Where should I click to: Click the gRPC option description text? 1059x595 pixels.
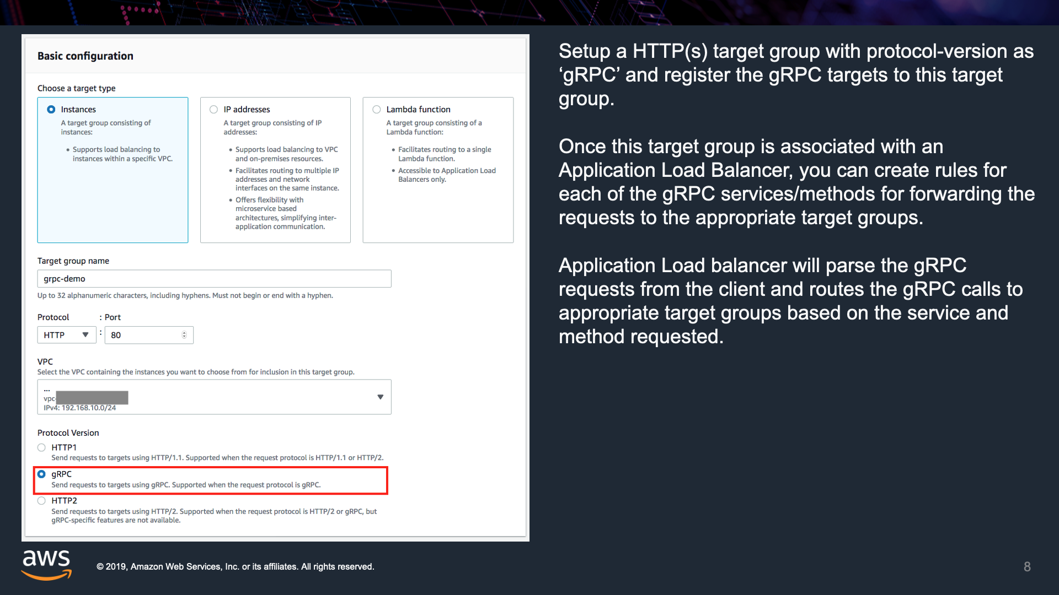point(186,485)
